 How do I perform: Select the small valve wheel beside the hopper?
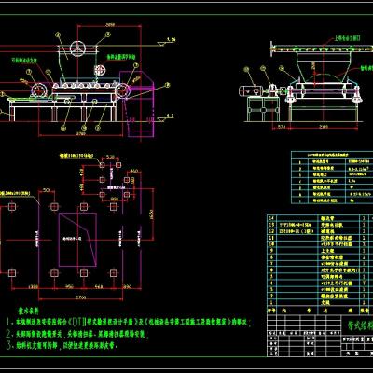tap(100, 70)
